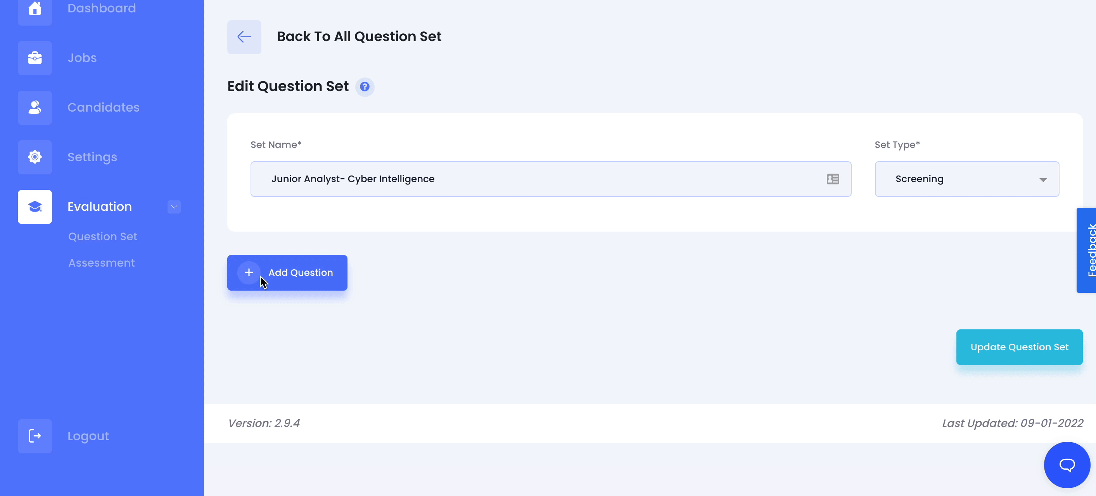The height and width of the screenshot is (496, 1096).
Task: Select Screening from the Set Type dropdown
Action: click(x=967, y=179)
